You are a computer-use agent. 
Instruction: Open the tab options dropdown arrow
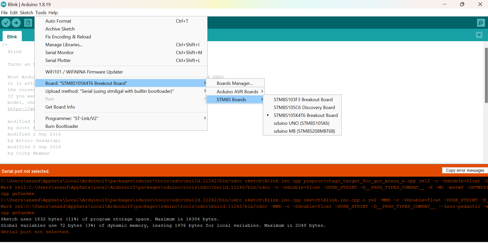tap(479, 35)
